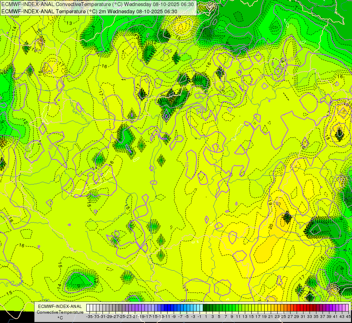Click the 45 value on legend scale

point(348,317)
